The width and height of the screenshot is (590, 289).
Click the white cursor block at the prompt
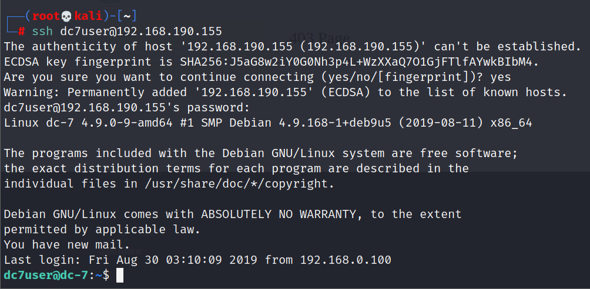point(120,275)
